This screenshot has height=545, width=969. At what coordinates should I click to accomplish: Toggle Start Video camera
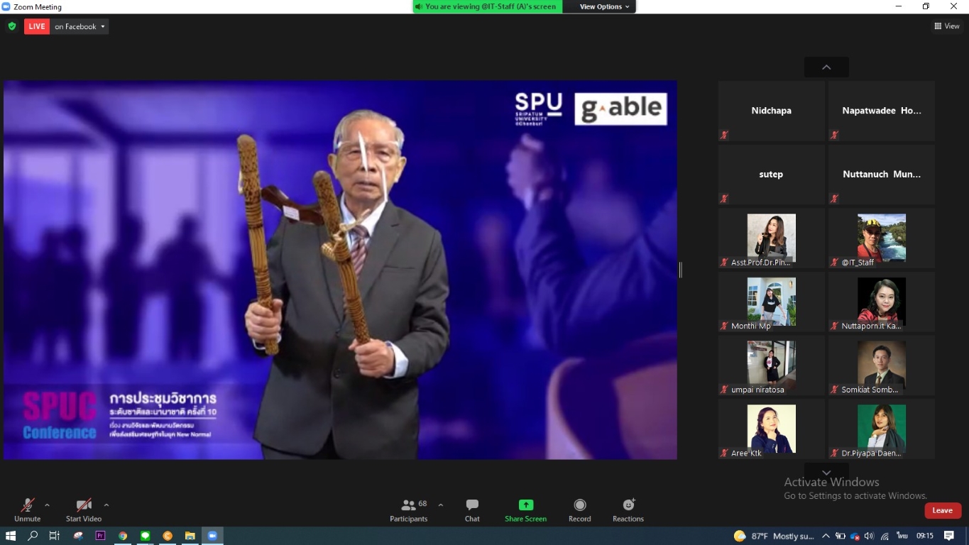click(84, 510)
